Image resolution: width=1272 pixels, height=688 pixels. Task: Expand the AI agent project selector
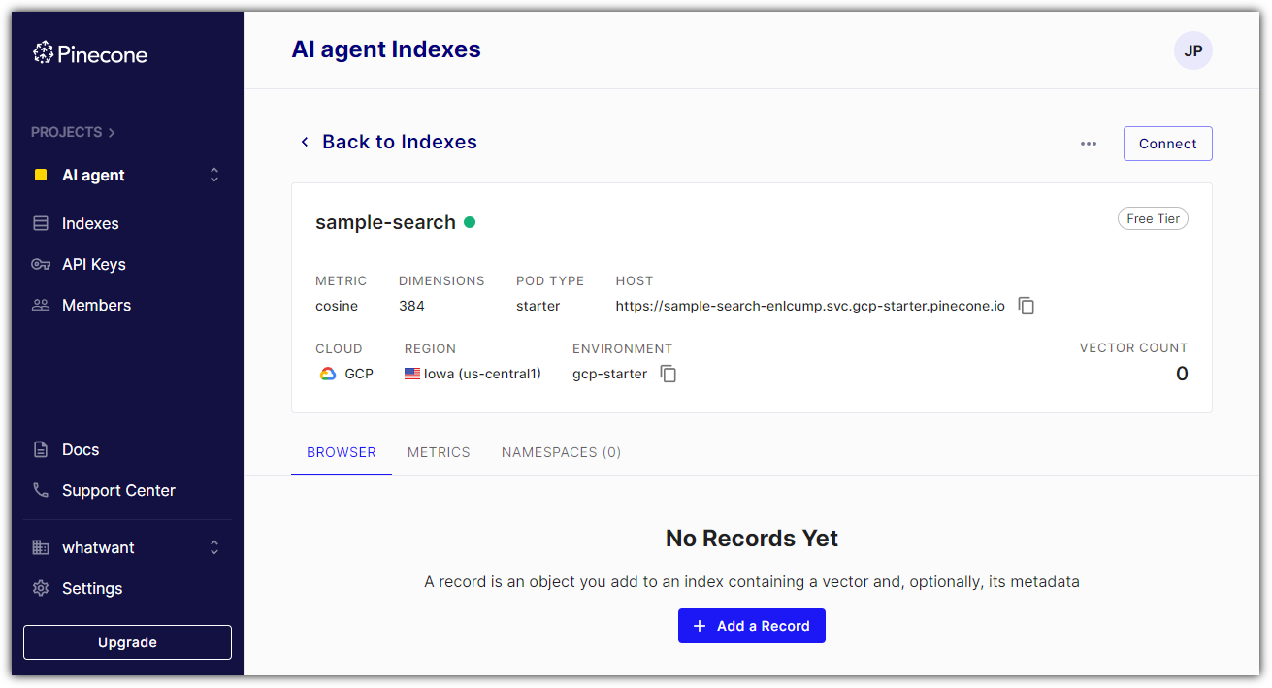tap(214, 175)
